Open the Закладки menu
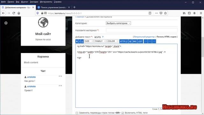Viewport: 204px width, 115px height. (34, 2)
